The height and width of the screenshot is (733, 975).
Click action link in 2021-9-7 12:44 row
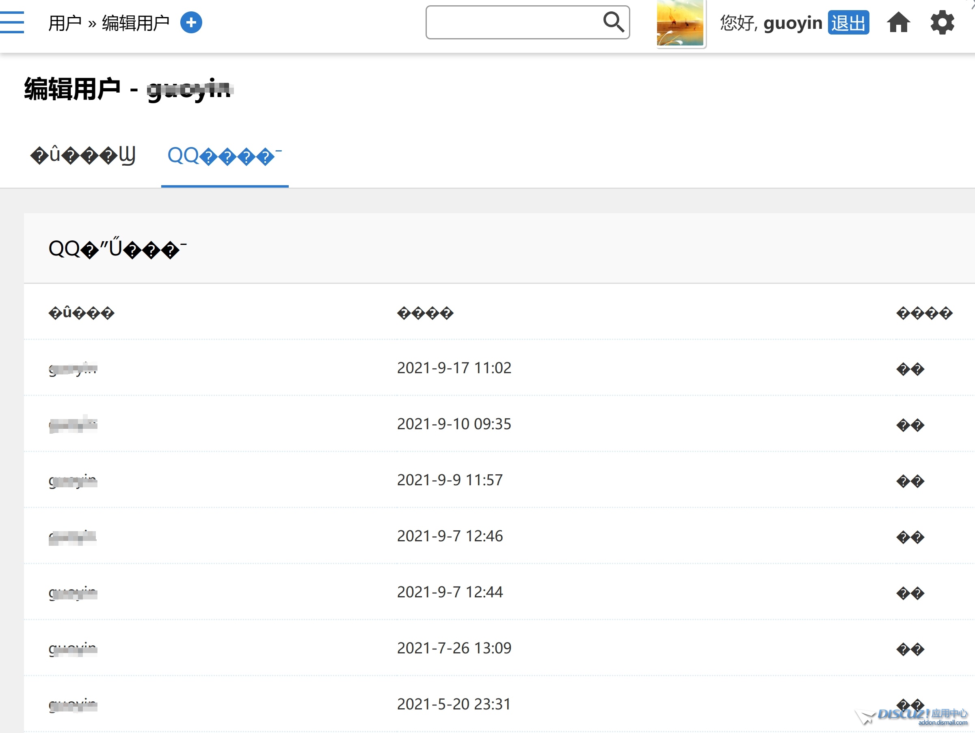[910, 593]
